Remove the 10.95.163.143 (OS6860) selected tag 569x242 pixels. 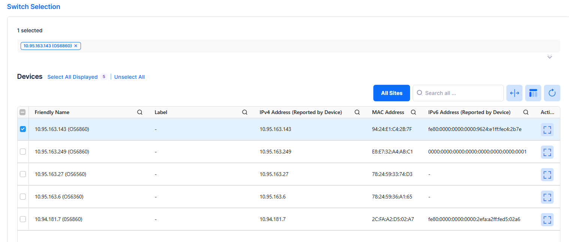[76, 46]
